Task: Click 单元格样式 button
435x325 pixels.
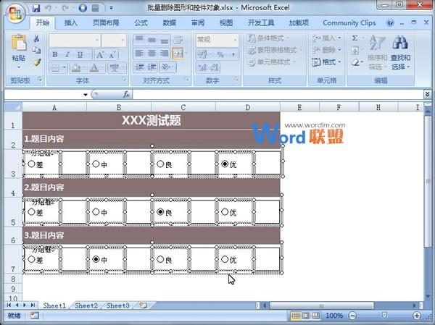Action: 271,62
